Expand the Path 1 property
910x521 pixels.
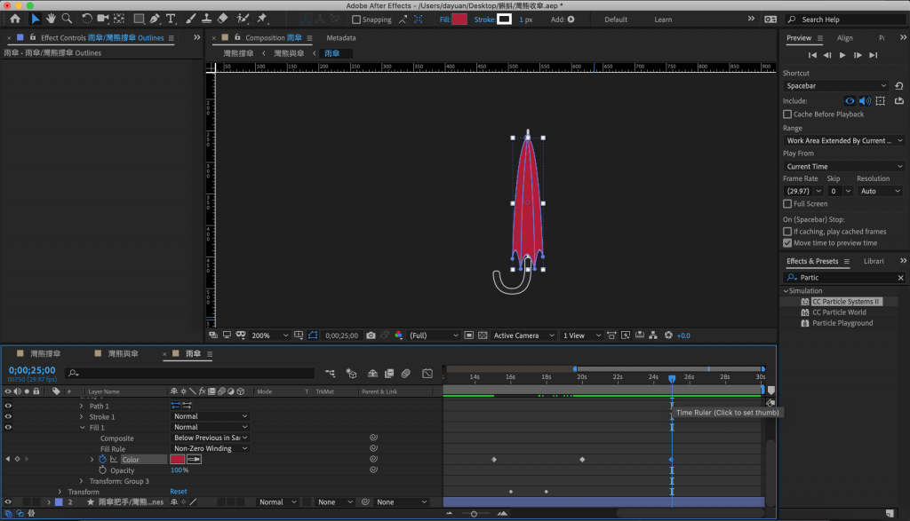(x=81, y=407)
